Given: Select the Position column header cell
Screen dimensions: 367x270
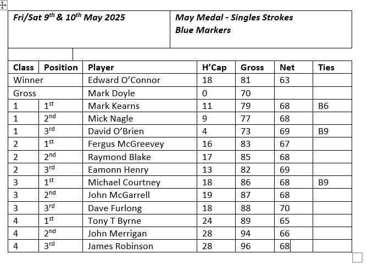Looking at the screenshot, I should click(x=61, y=67).
